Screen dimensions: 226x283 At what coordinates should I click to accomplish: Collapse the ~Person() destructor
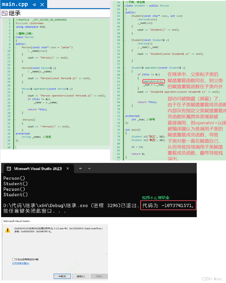[15, 120]
